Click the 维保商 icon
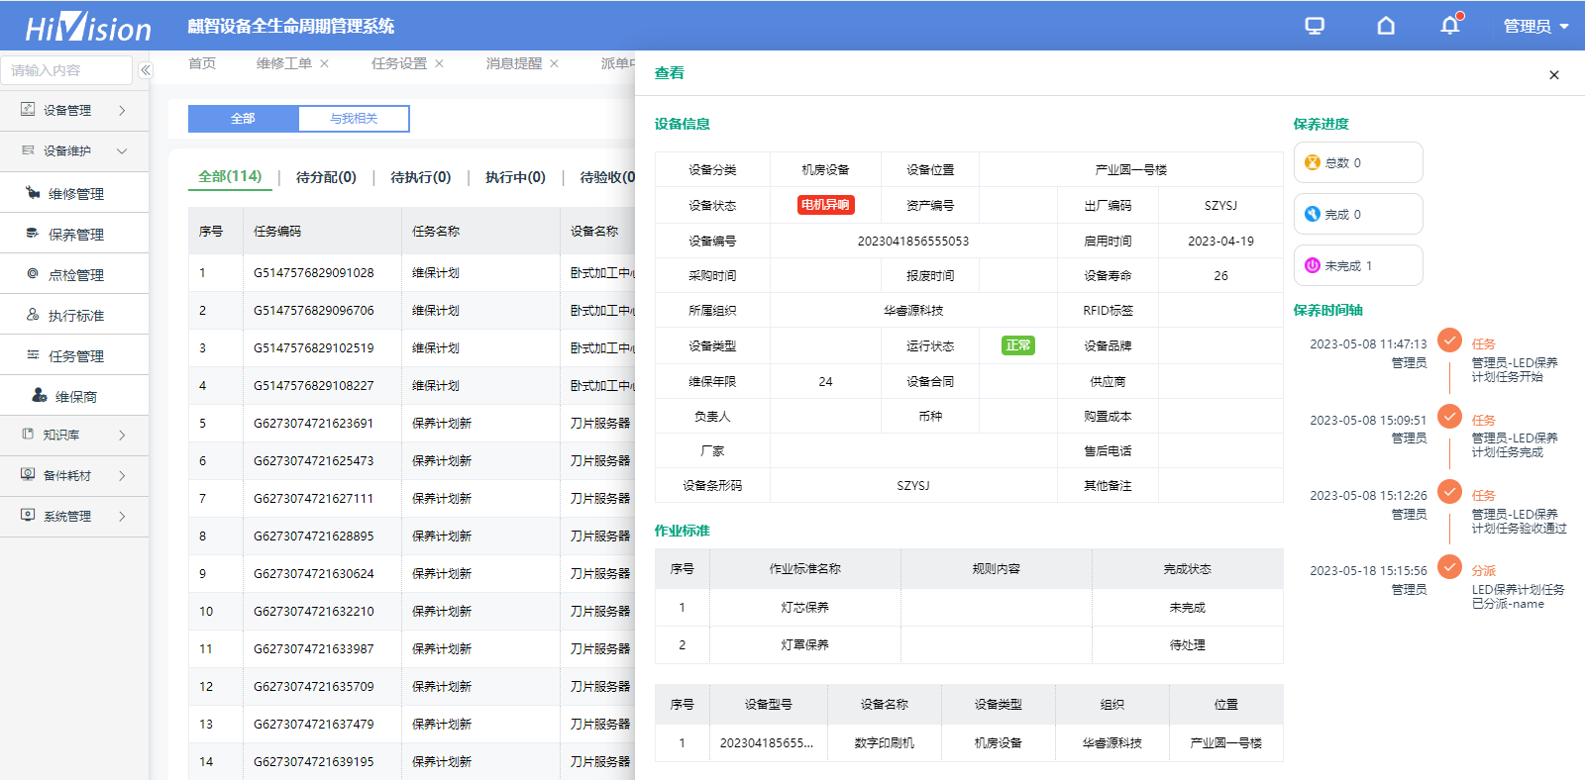 coord(39,395)
